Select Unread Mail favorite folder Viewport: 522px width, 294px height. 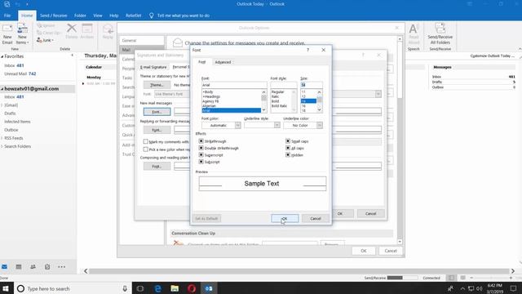20,73
